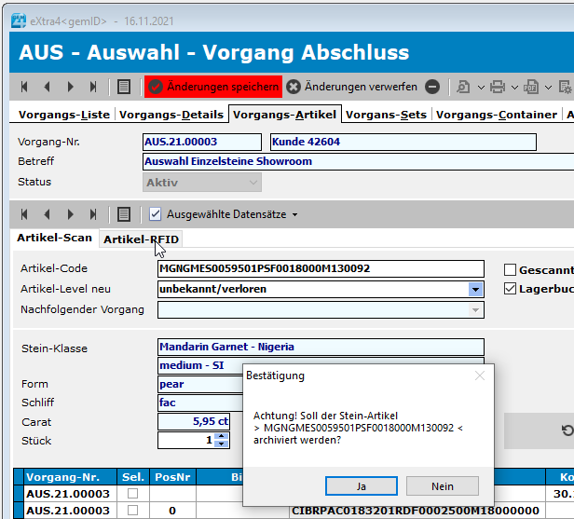Toggle Ausgewählte Datensätze checkbox
The width and height of the screenshot is (574, 519).
(x=155, y=214)
